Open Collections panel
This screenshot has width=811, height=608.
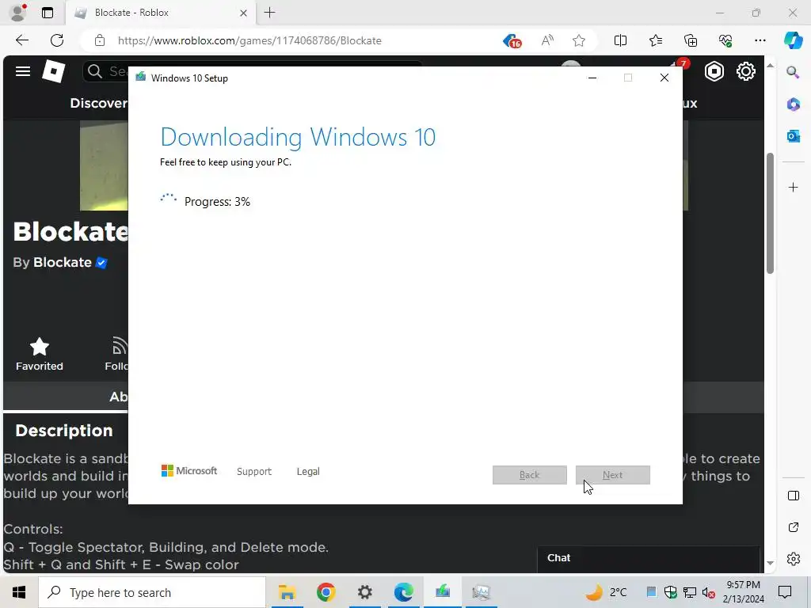pyautogui.click(x=691, y=40)
